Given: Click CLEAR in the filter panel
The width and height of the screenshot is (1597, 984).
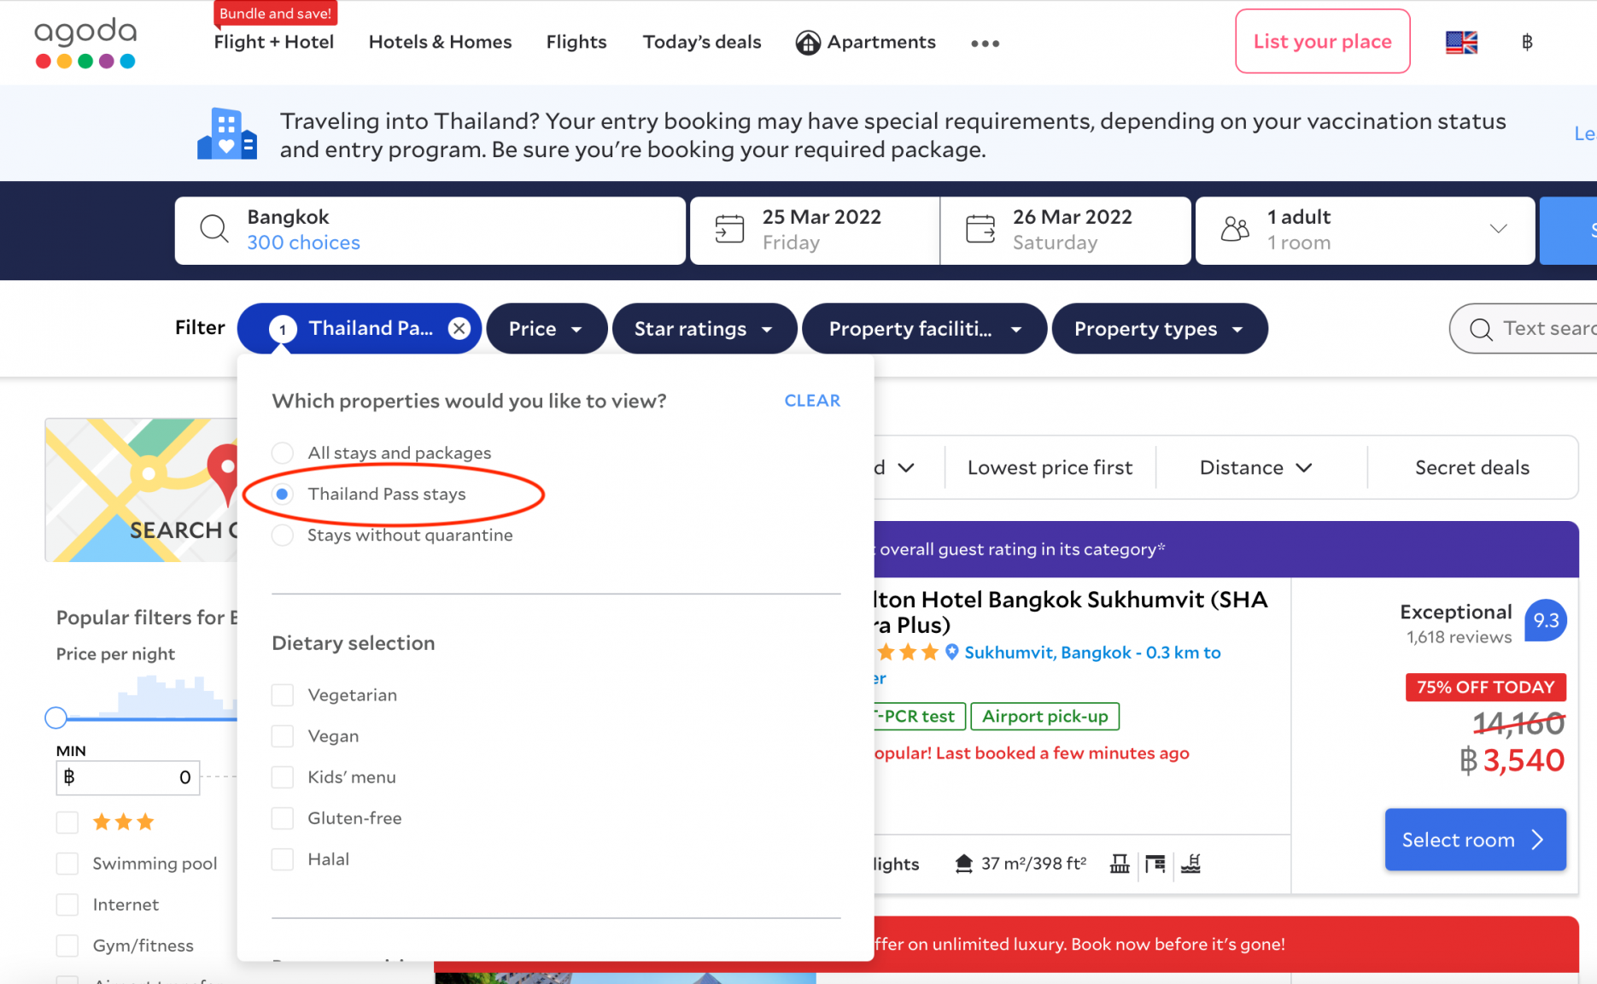Looking at the screenshot, I should click(812, 401).
